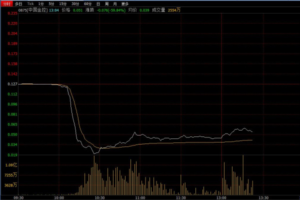Click the 3628万 volume axis label
The height and width of the screenshot is (200, 300).
pyautogui.click(x=10, y=185)
